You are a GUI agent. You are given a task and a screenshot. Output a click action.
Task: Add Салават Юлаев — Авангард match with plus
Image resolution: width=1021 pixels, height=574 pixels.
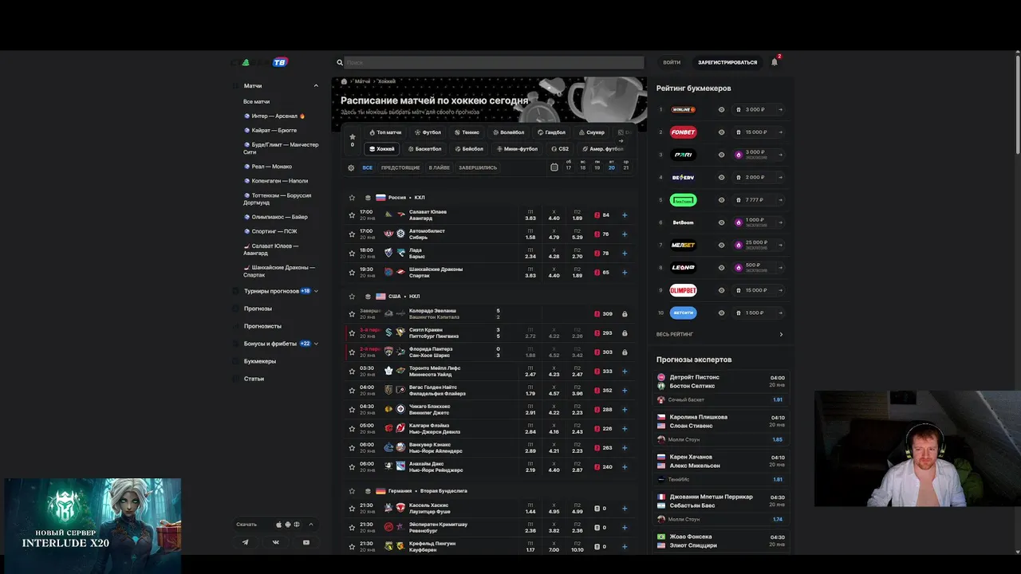[625, 215]
